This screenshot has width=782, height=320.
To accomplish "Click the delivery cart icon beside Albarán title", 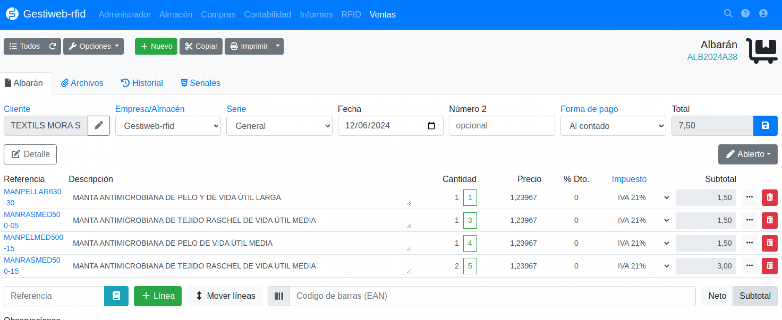I will (761, 50).
